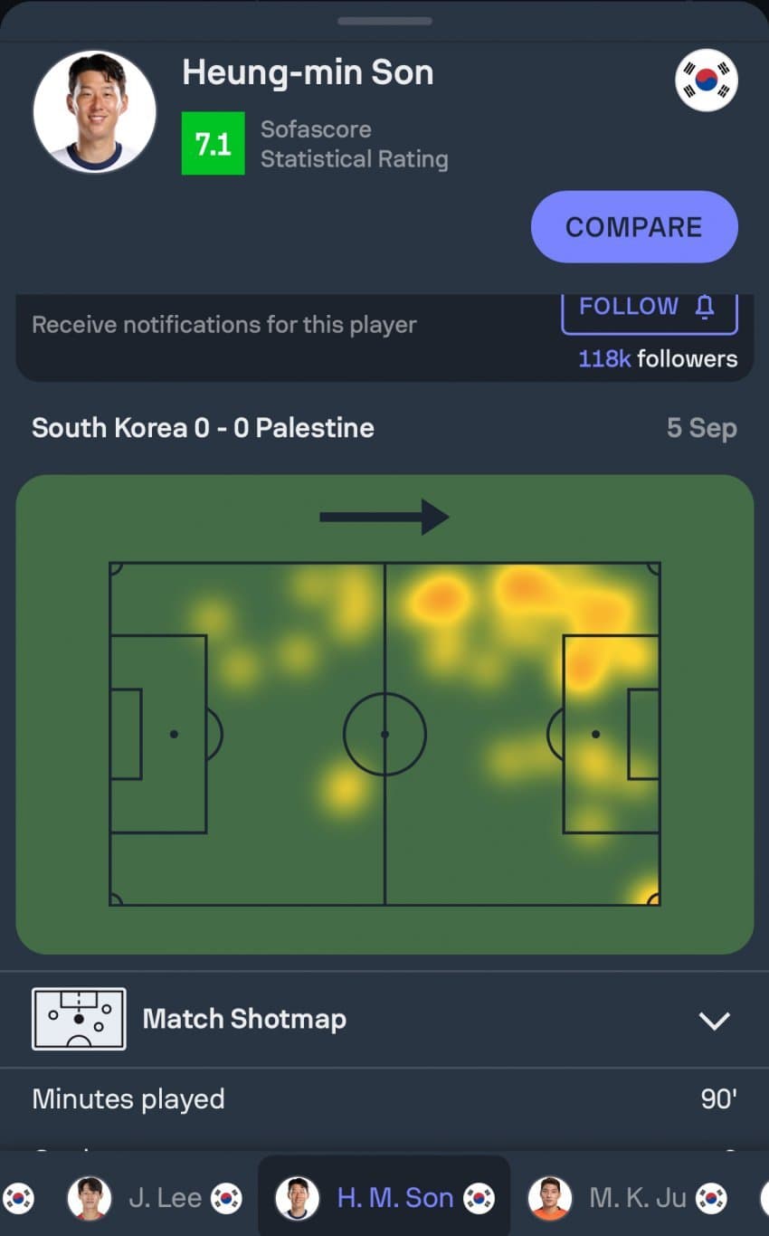Tap the South Korea flag icon in header
Screen dimensions: 769x1236
click(707, 81)
